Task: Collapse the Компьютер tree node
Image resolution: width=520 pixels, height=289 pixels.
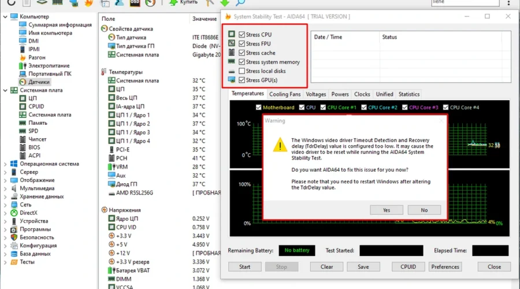Action: click(x=5, y=17)
